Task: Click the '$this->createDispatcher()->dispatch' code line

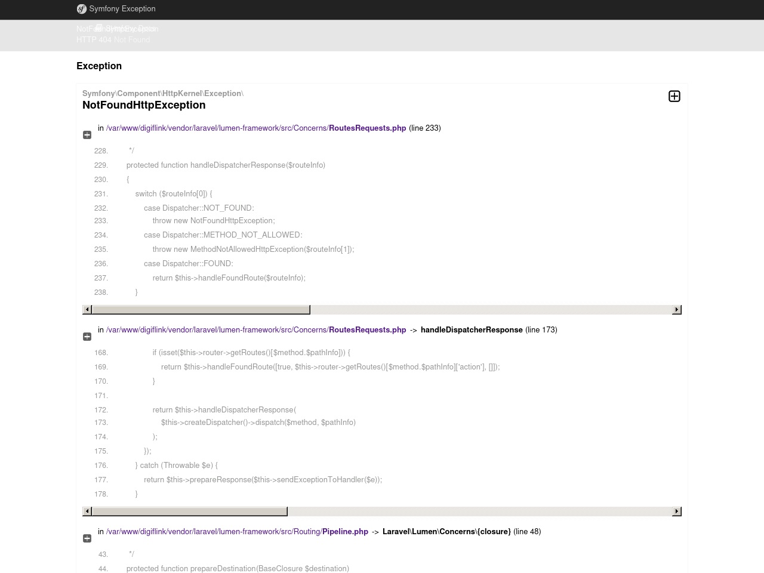Action: coord(258,423)
